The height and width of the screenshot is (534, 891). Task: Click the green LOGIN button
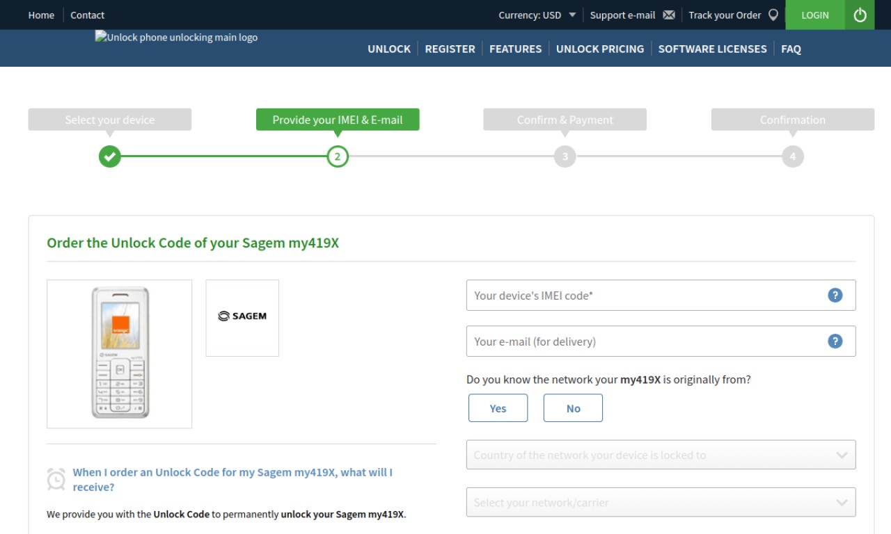click(815, 15)
